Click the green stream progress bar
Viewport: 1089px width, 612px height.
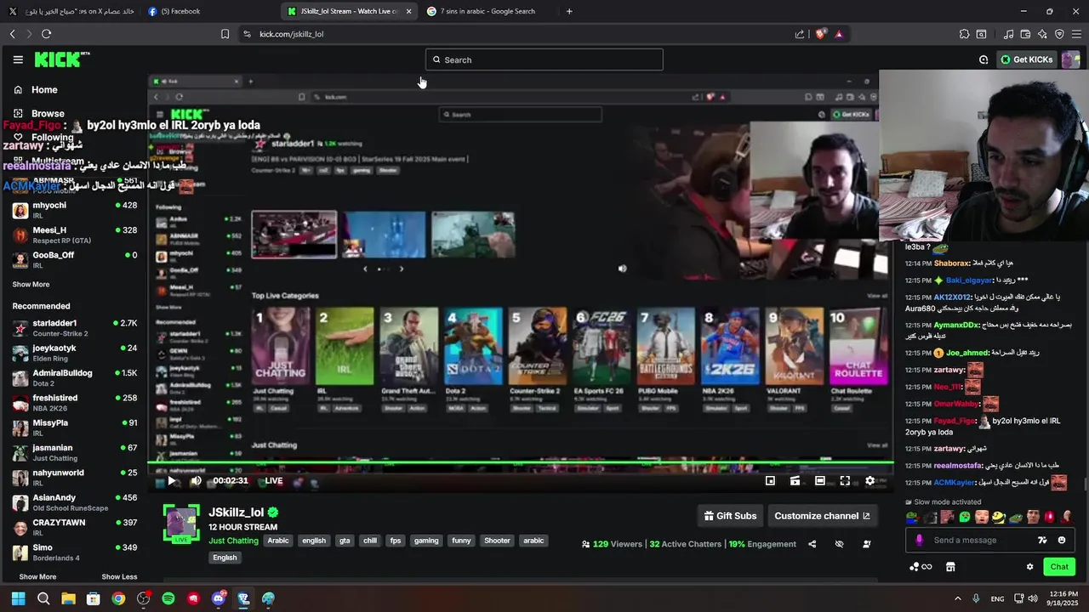[x=521, y=463]
